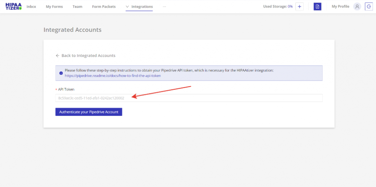Click the logout icon
Viewport: 376px width, 187px height.
(x=369, y=7)
